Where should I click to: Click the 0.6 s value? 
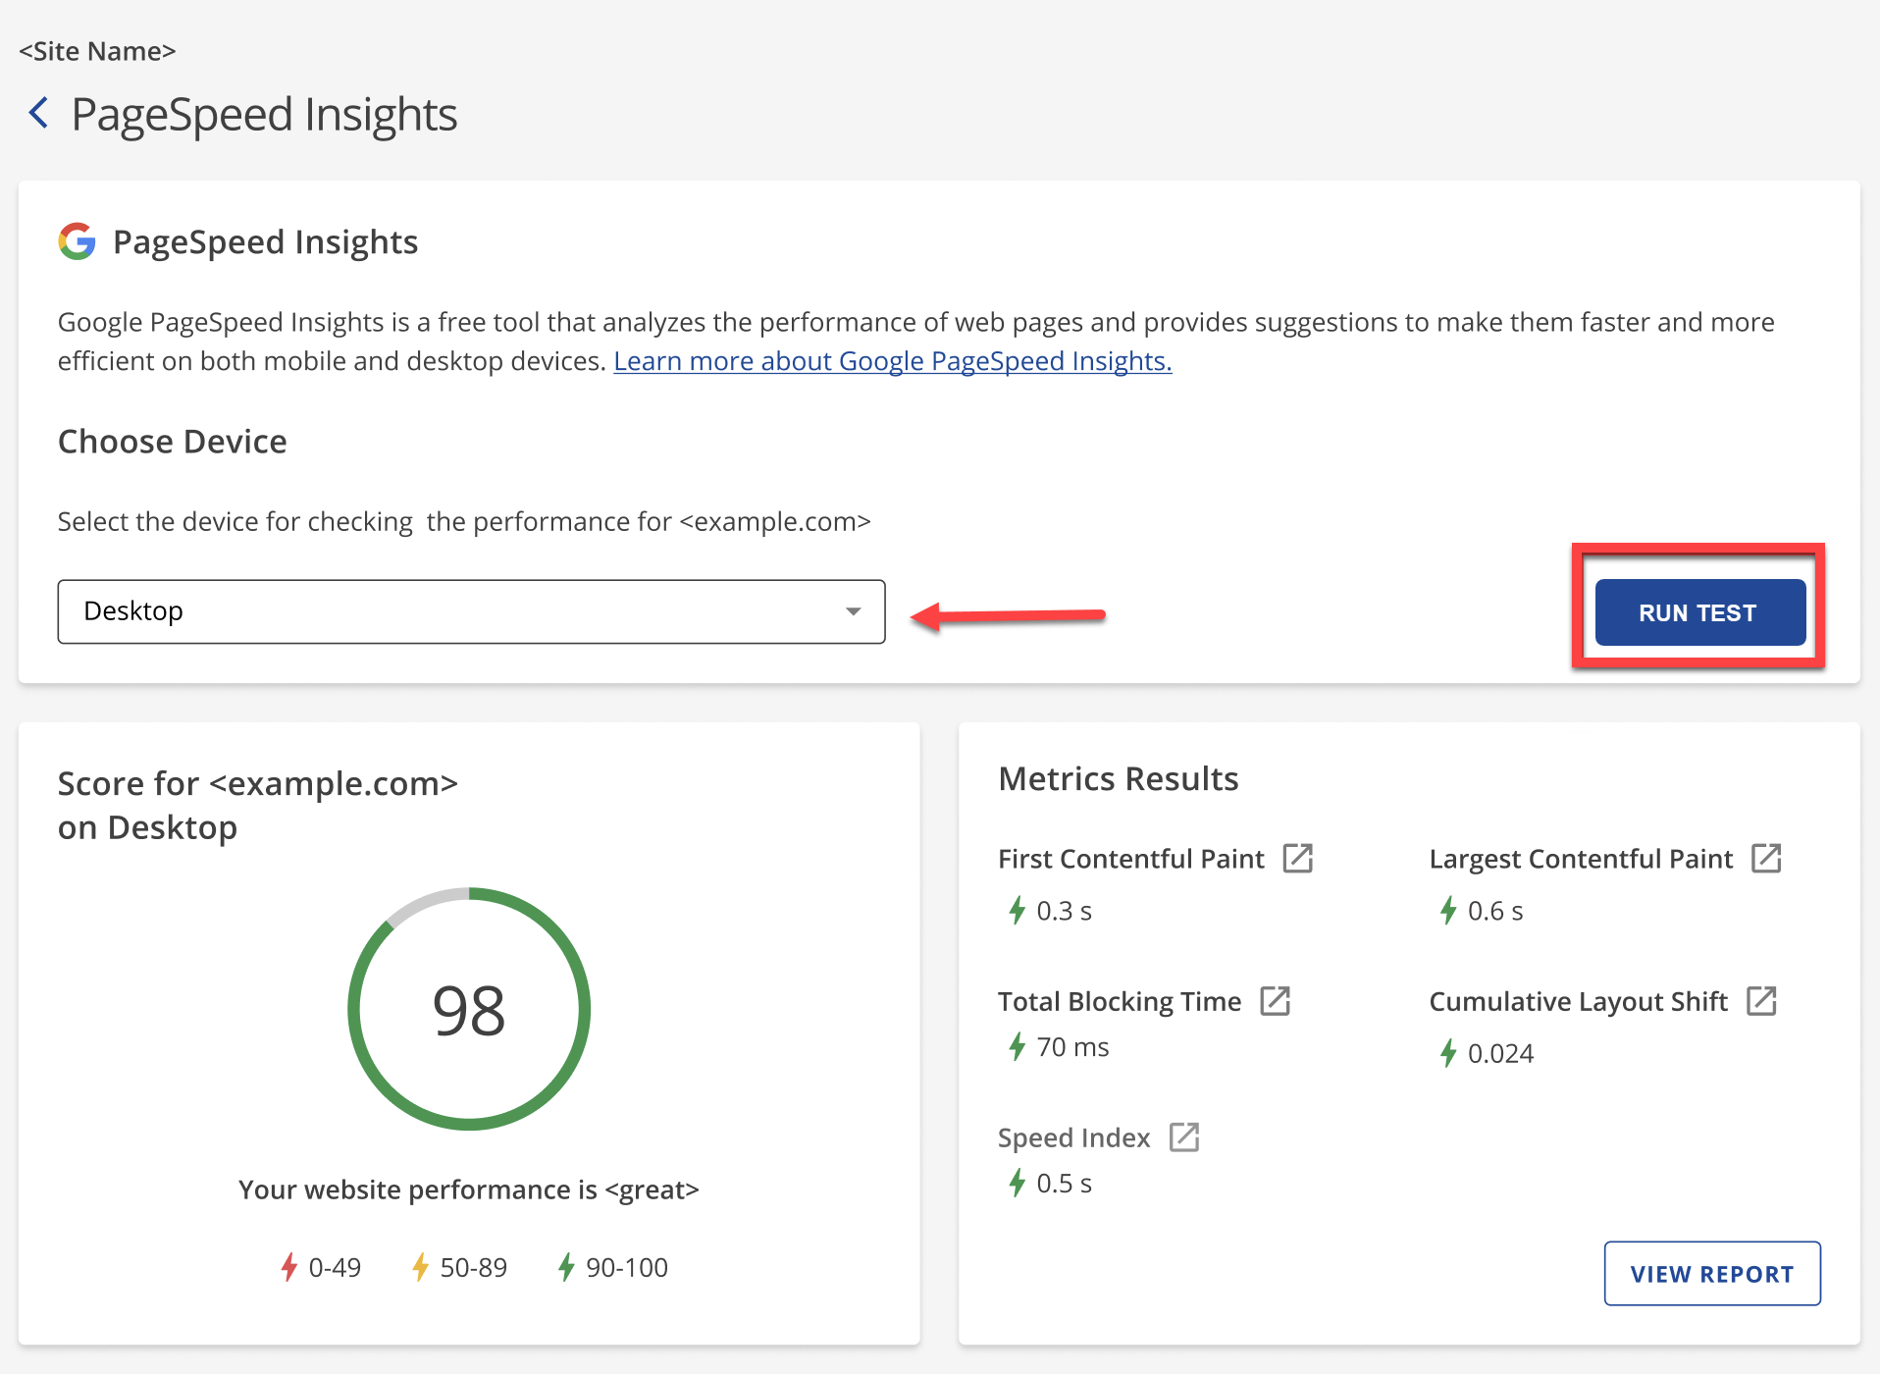point(1495,911)
